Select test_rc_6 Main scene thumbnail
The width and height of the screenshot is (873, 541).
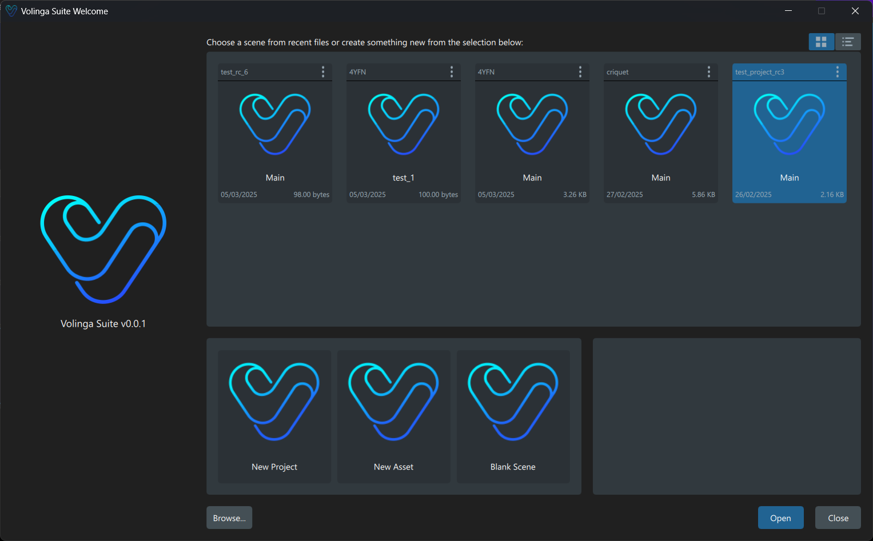(x=275, y=125)
